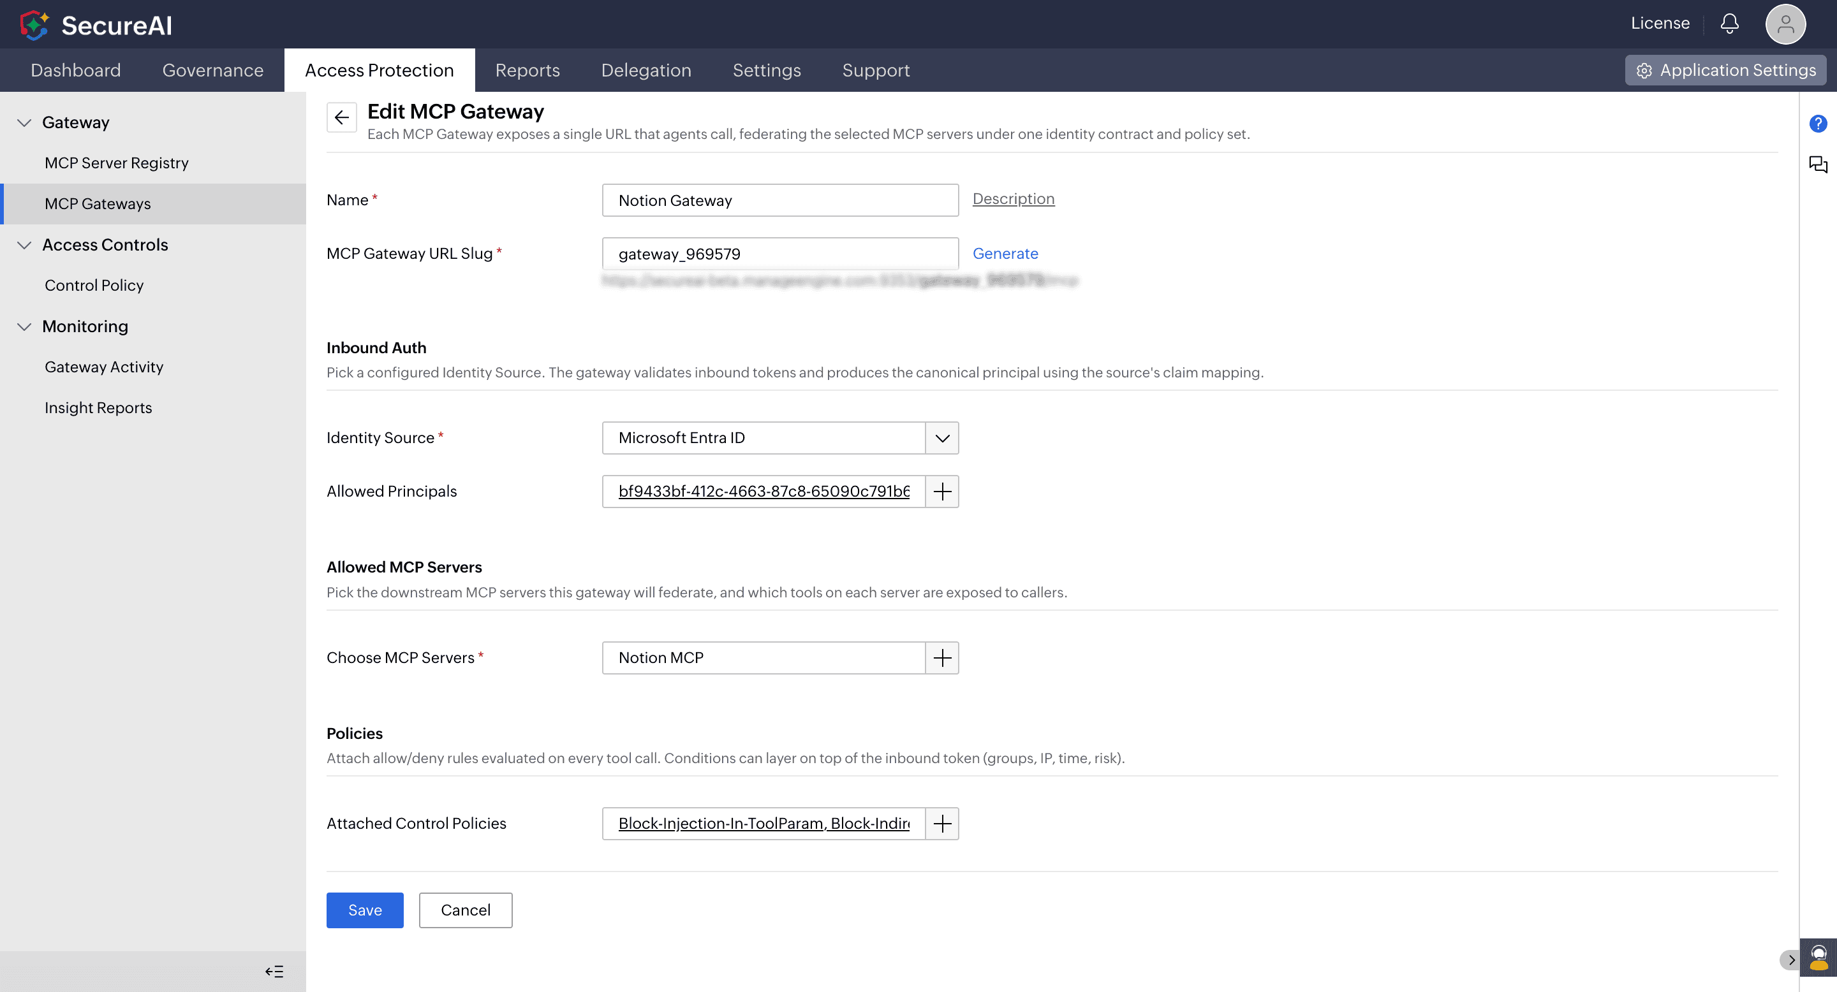
Task: Open the chat feedback icon
Action: pyautogui.click(x=1818, y=164)
